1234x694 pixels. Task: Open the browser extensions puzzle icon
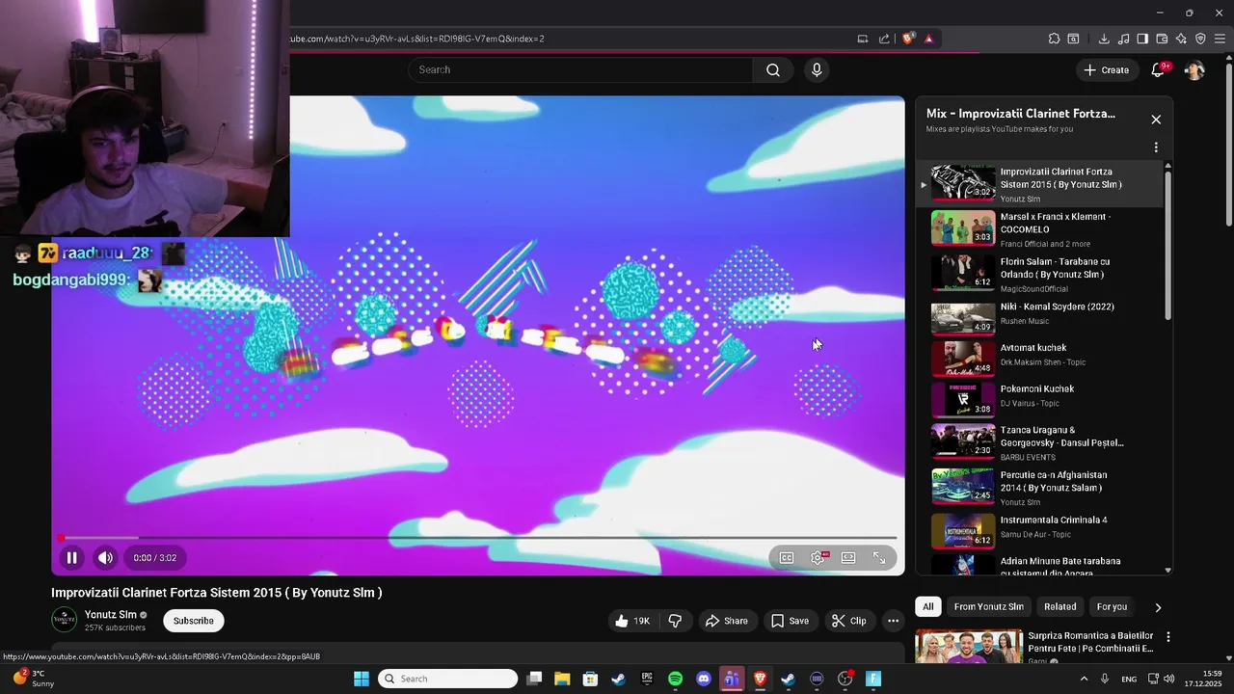(x=1054, y=39)
